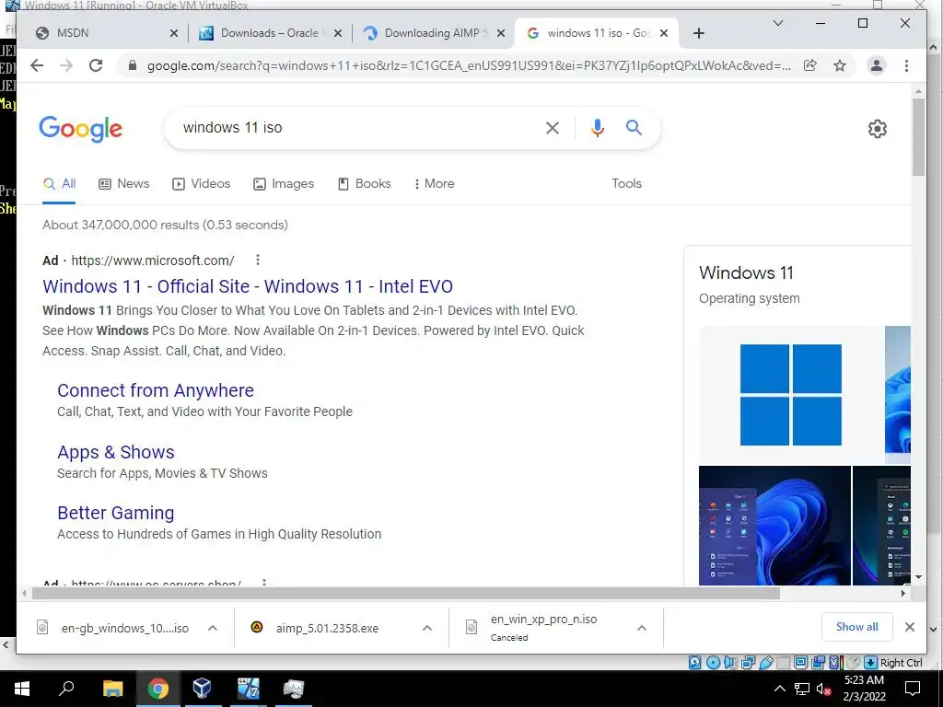
Task: Click VirtualBox host key arrow icon
Action: [870, 663]
